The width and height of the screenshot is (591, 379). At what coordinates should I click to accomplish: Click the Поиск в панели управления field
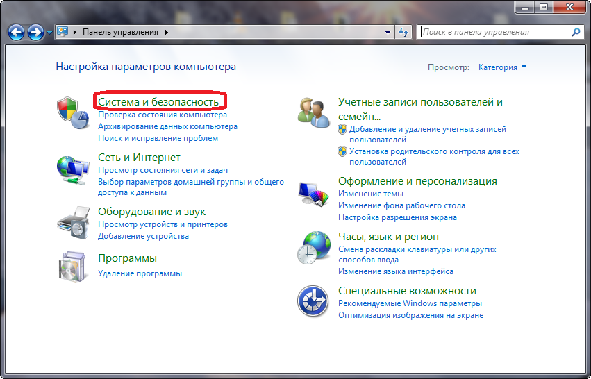[x=494, y=32]
